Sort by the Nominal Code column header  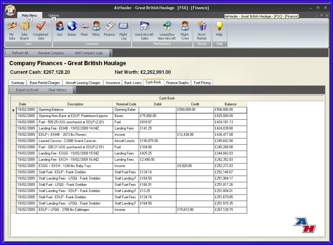[126, 104]
